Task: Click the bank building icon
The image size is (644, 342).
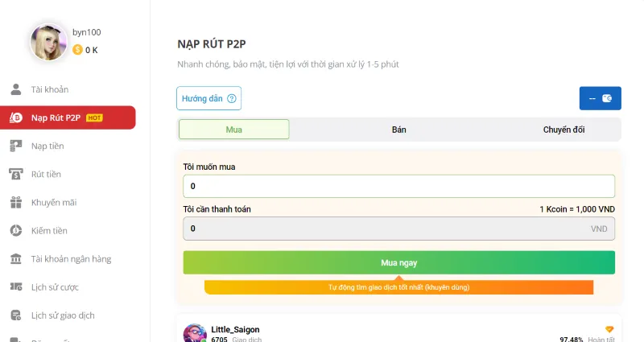Action: (x=16, y=259)
